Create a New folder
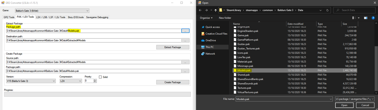 [225, 18]
